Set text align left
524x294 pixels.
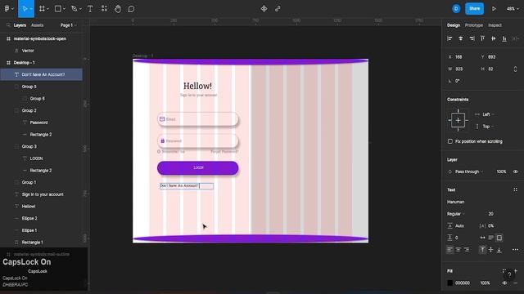point(449,250)
